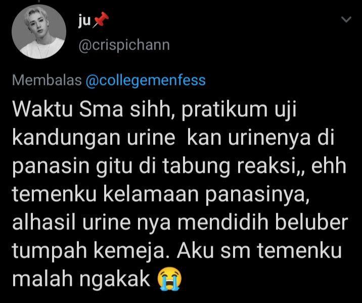
Task: Click the words "mendidih beluber" in tweet
Action: pyautogui.click(x=263, y=222)
